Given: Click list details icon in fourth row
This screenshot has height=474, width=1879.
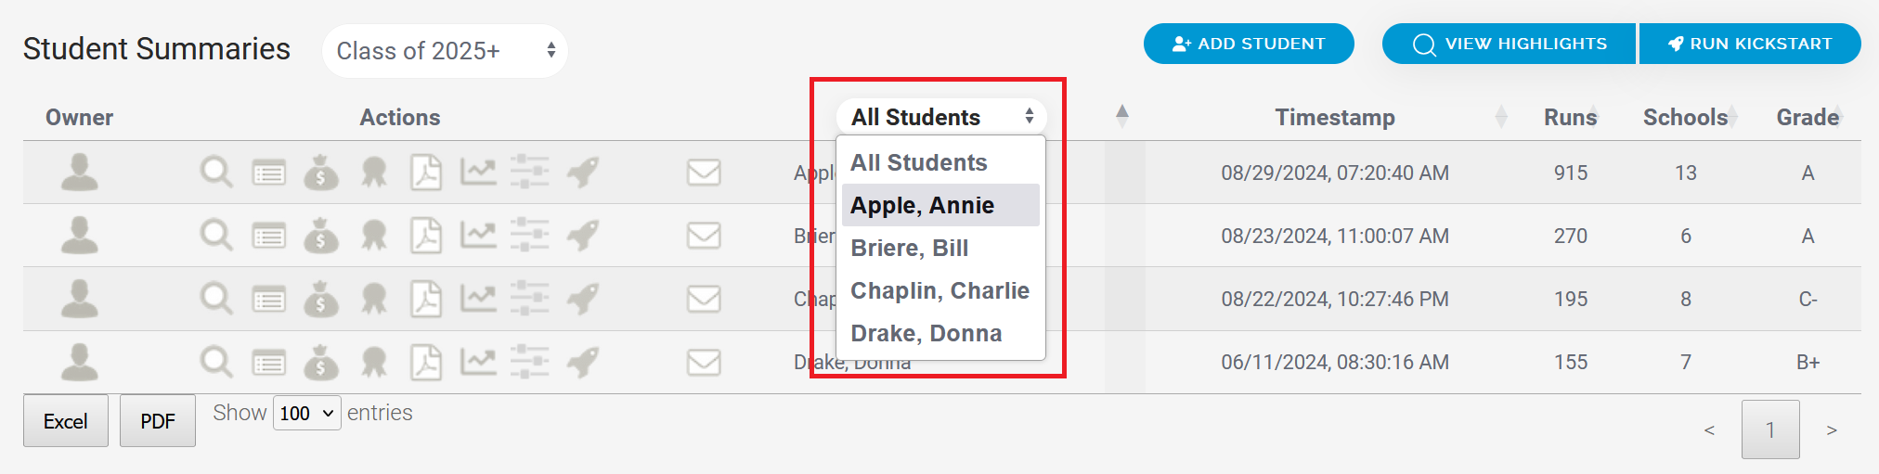Looking at the screenshot, I should coord(269,362).
